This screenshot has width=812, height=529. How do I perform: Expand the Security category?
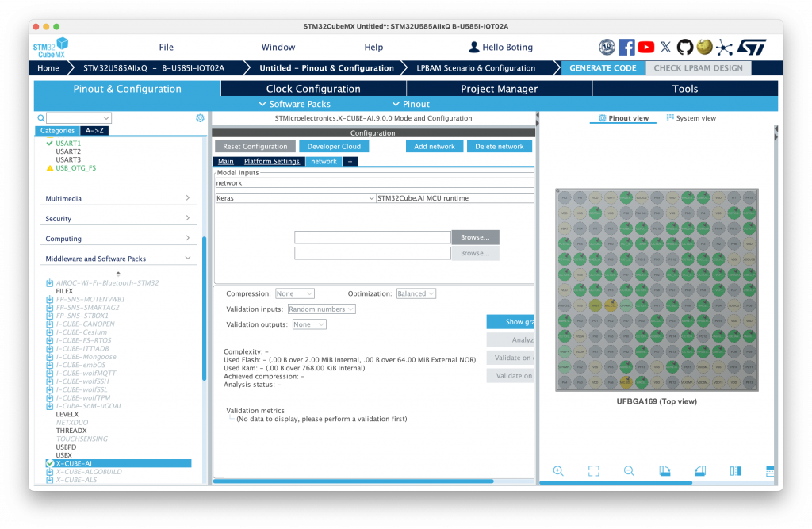click(x=187, y=218)
